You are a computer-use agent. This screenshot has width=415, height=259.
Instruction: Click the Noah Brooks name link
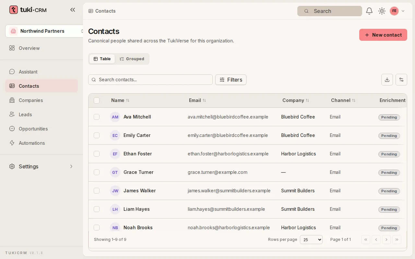(138, 228)
